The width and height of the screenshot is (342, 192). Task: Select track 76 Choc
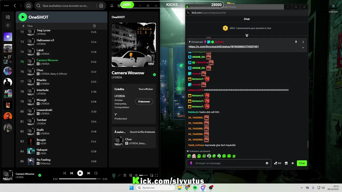click(x=61, y=72)
